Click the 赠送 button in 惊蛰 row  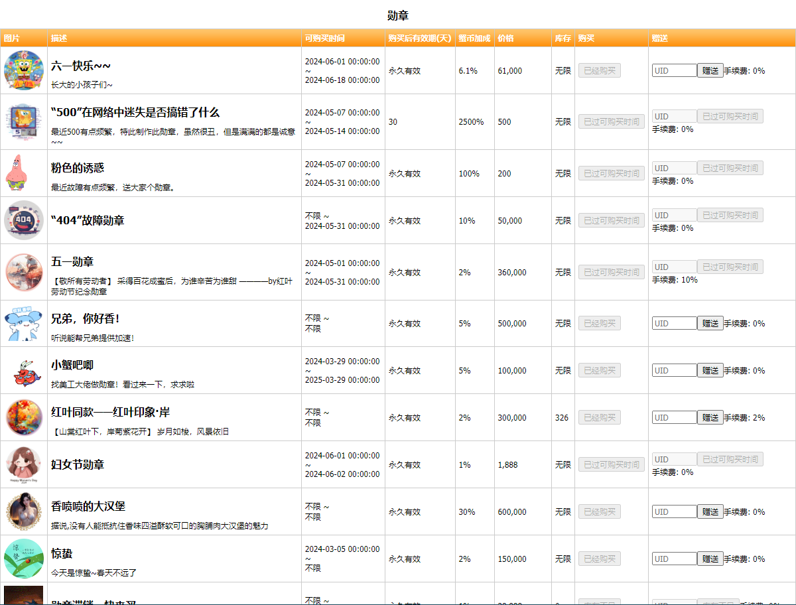coord(710,559)
